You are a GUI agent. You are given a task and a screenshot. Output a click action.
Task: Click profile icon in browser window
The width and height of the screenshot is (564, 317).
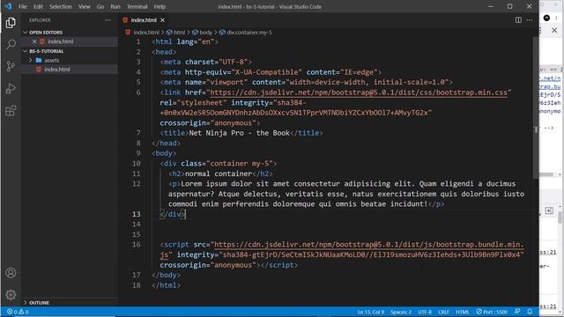point(546,18)
